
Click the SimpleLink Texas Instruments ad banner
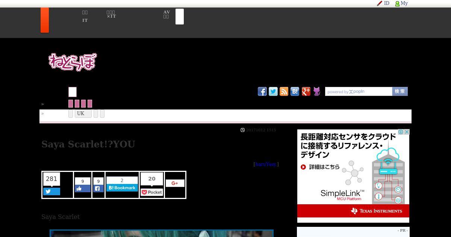tap(353, 176)
